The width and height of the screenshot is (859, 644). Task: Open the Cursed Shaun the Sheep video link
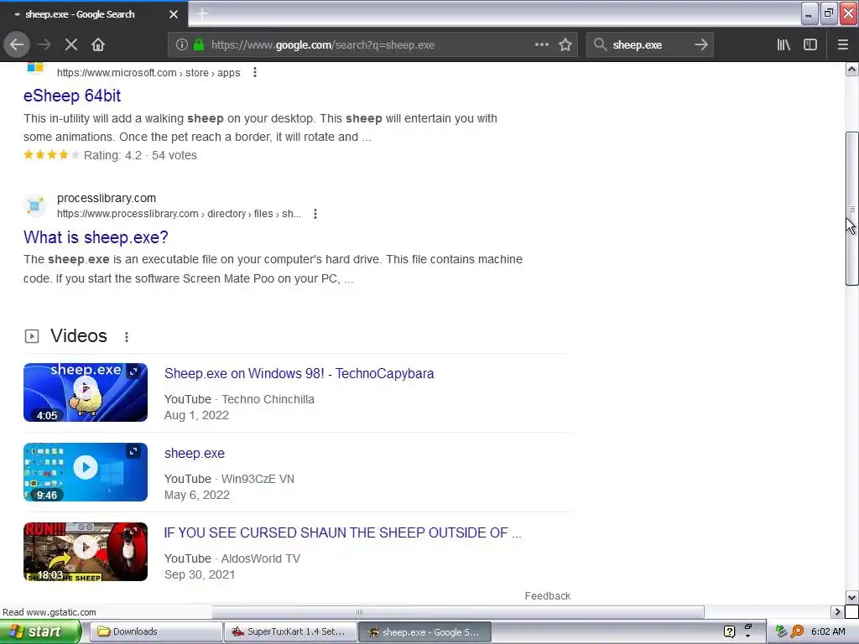(342, 532)
